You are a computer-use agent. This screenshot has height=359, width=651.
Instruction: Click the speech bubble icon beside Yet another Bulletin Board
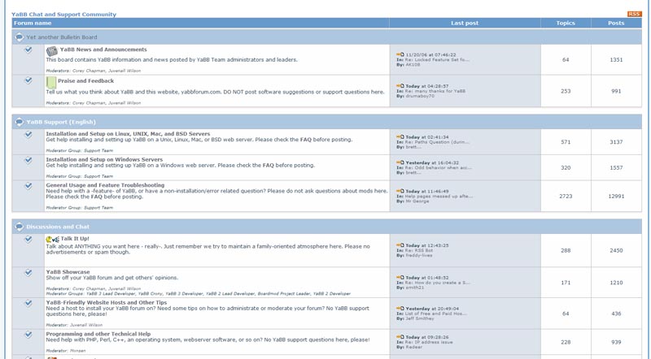tap(19, 37)
